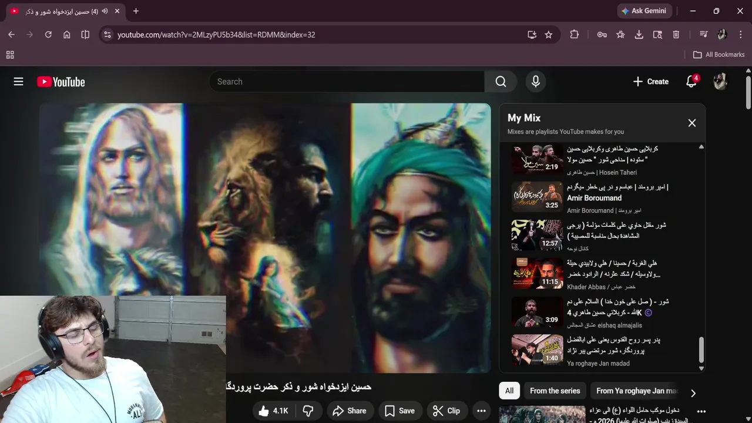752x423 pixels.
Task: Install app icon in the address bar
Action: click(x=532, y=35)
